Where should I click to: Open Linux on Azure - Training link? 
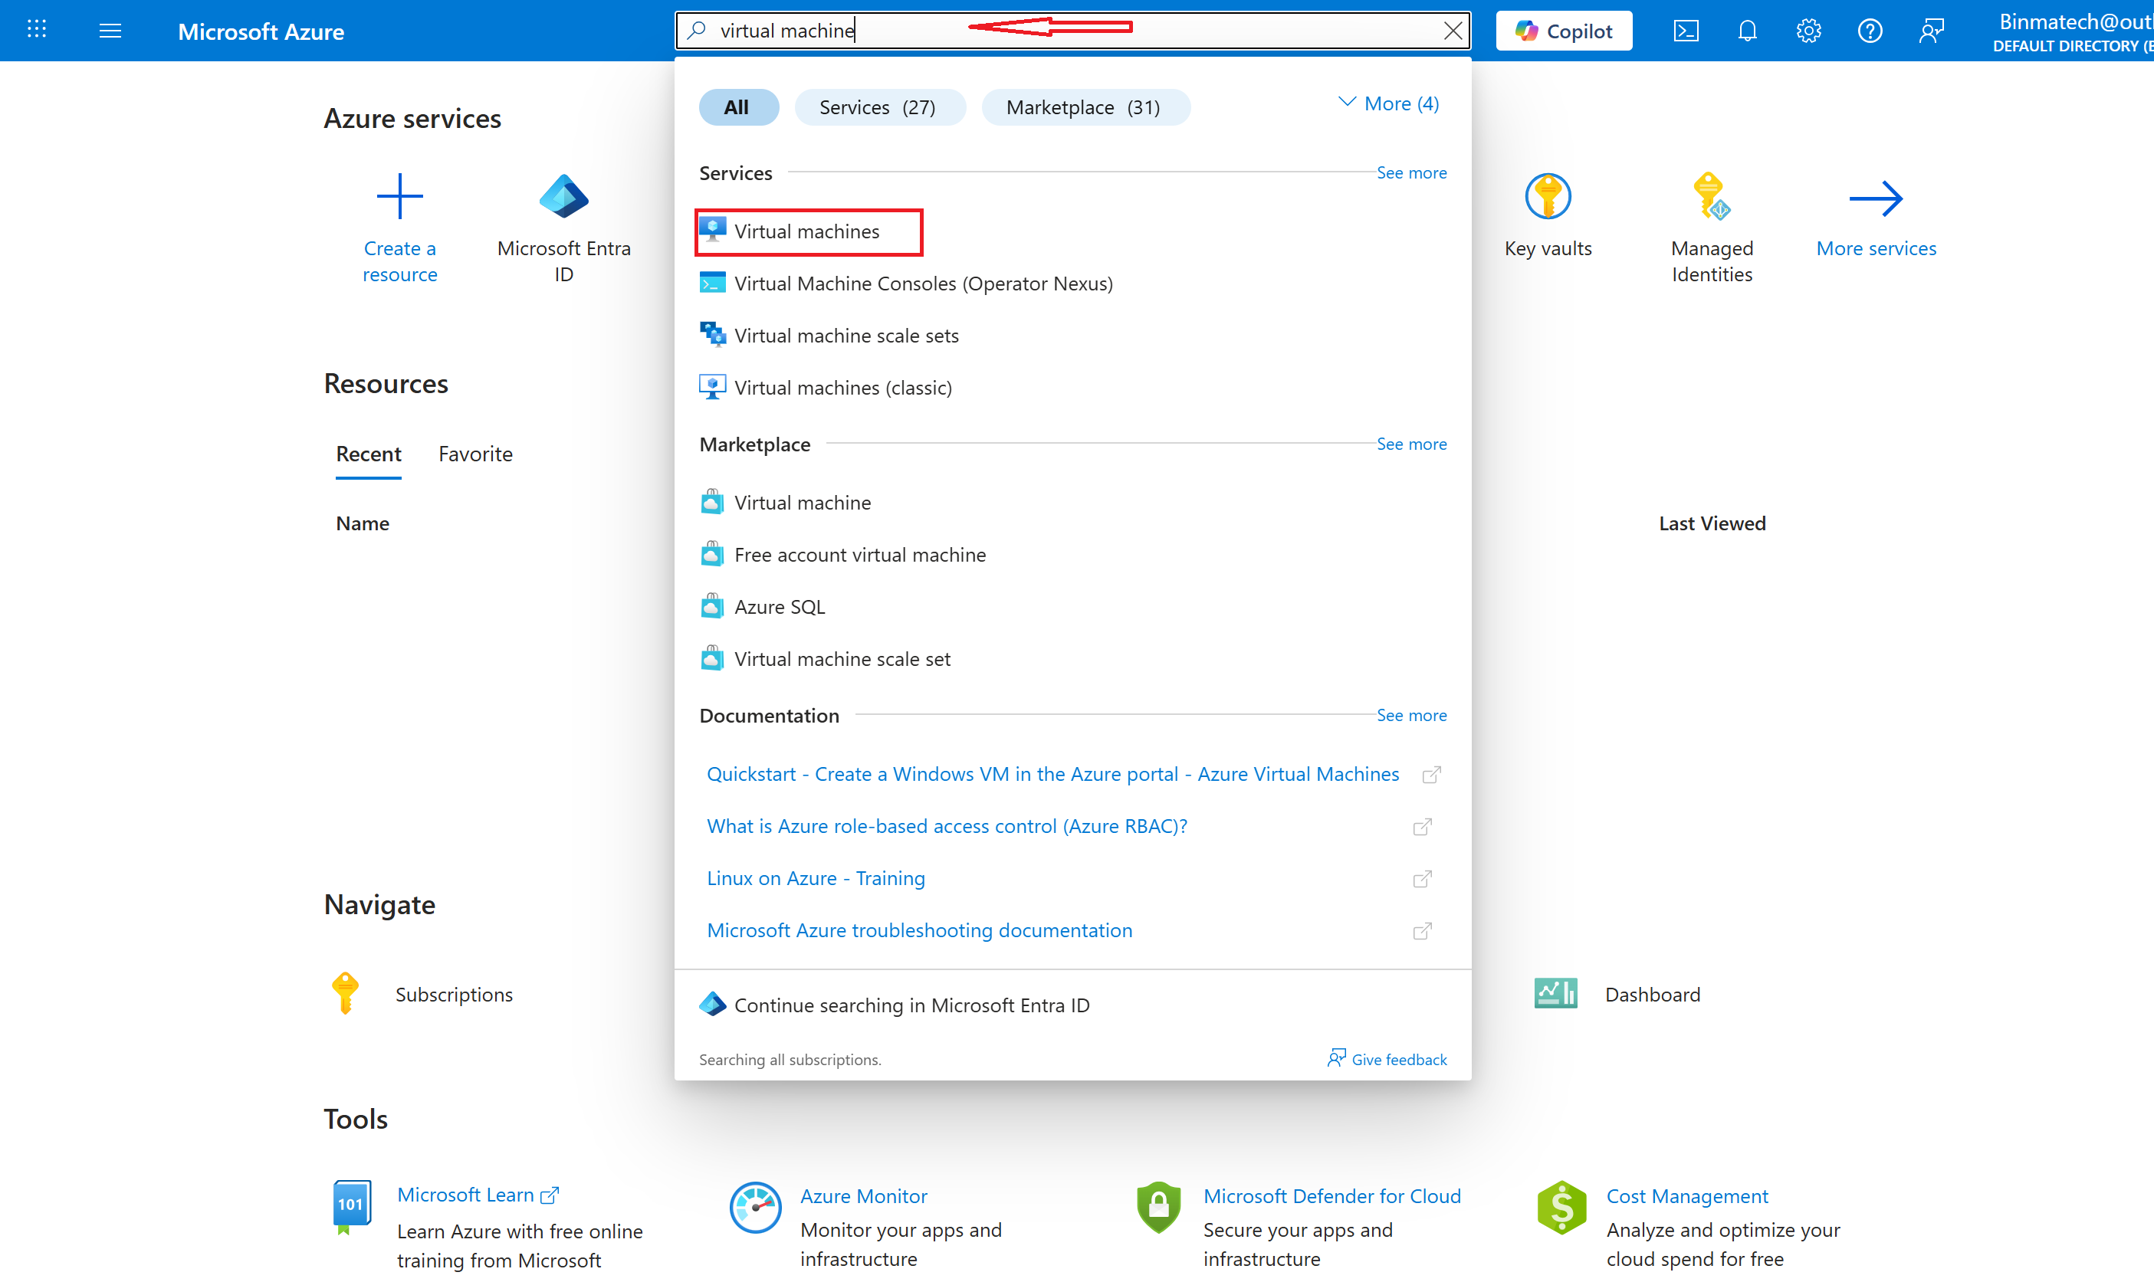click(x=816, y=877)
